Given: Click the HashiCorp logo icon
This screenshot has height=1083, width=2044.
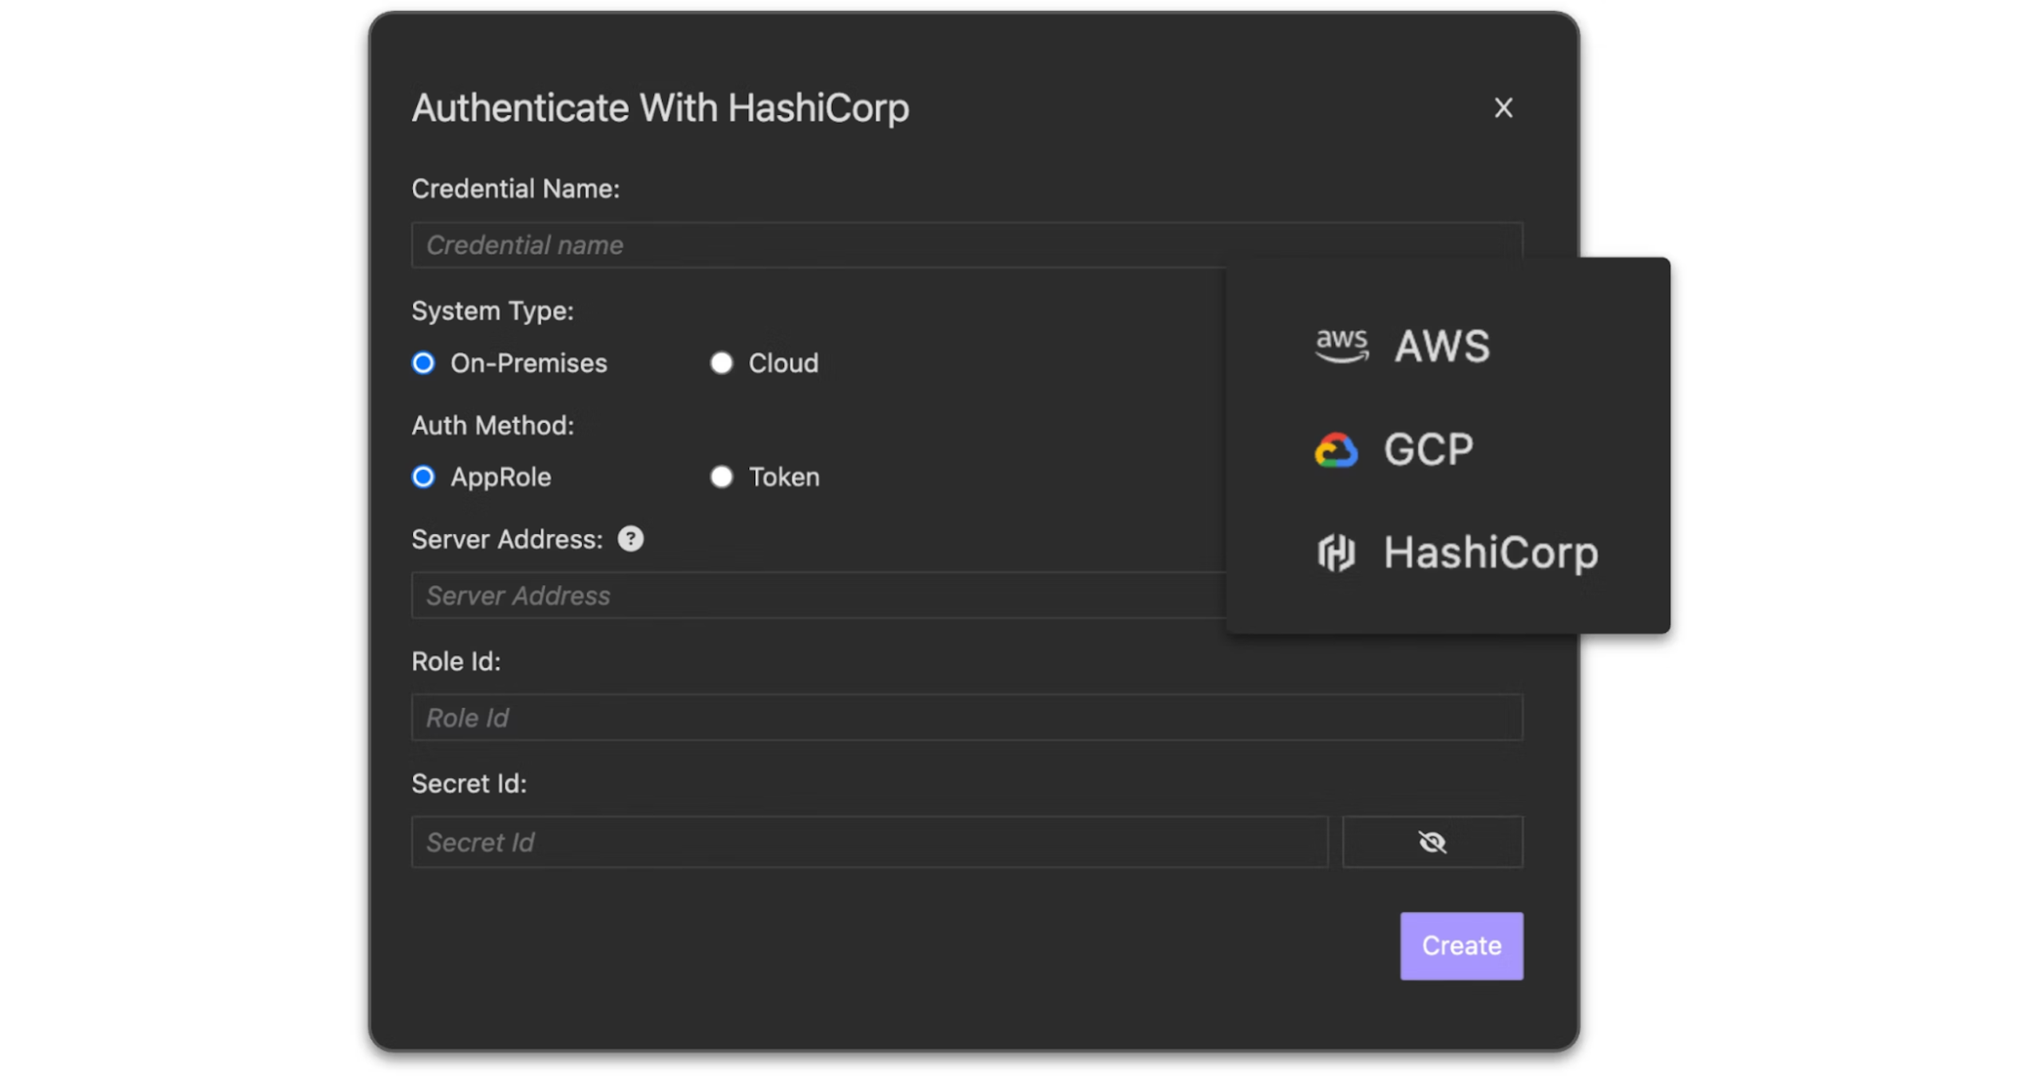Looking at the screenshot, I should point(1336,552).
